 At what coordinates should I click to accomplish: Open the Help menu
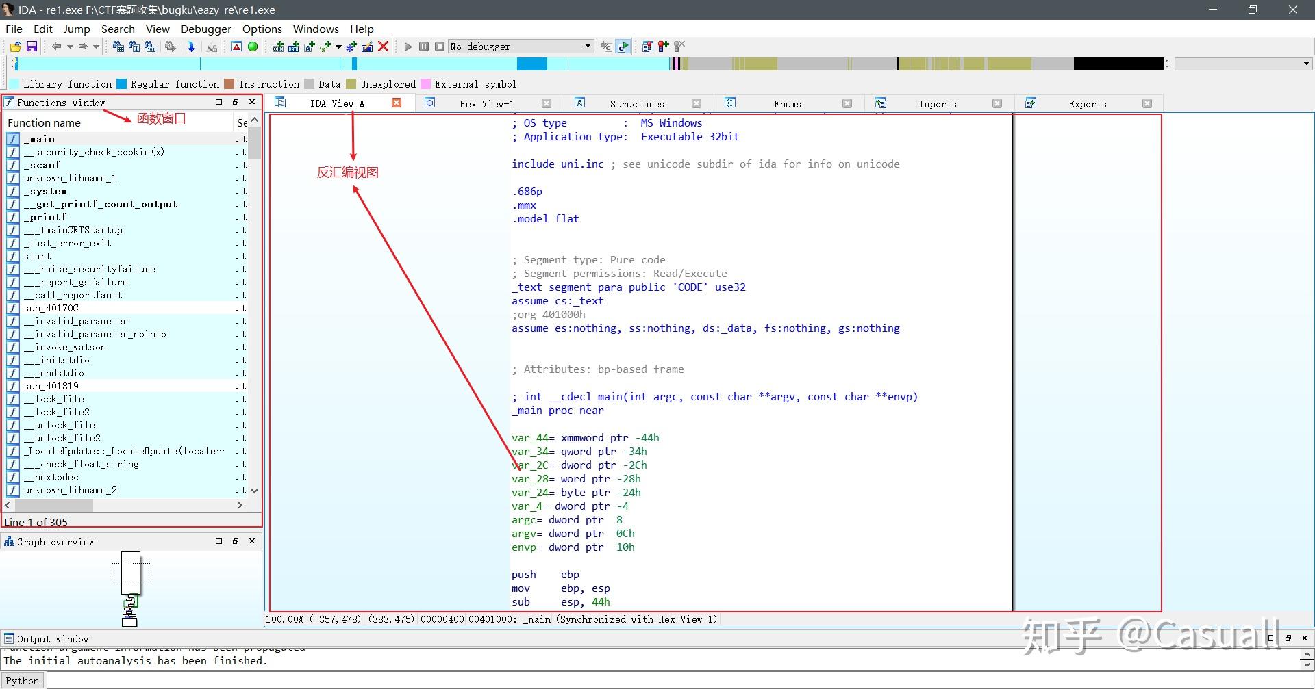(362, 29)
